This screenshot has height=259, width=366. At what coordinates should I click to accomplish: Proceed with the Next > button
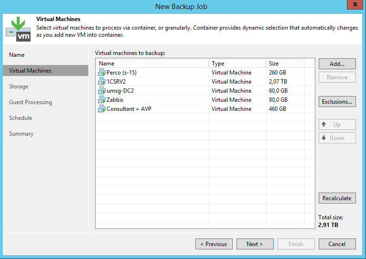(255, 244)
